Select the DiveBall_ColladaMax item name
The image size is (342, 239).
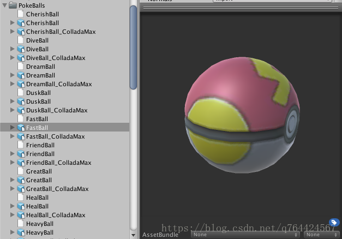coord(56,58)
